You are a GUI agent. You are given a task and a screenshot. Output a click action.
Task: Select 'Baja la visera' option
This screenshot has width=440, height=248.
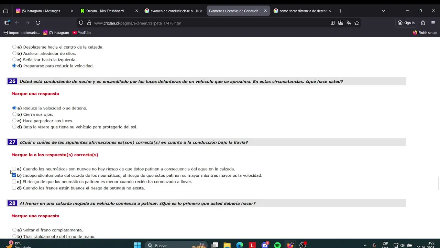click(x=14, y=127)
